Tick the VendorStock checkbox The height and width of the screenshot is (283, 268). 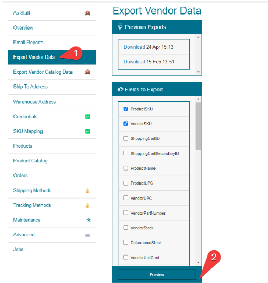[126, 228]
